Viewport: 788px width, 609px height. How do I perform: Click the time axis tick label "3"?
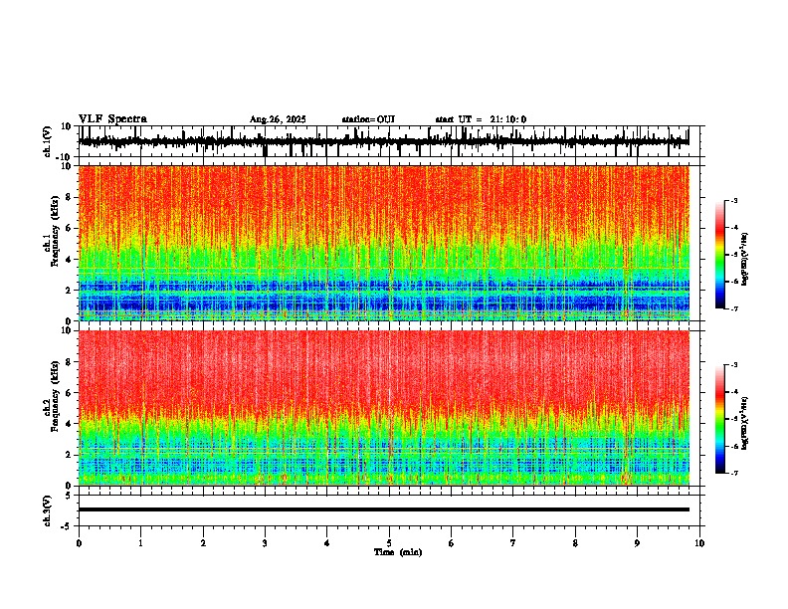(265, 543)
